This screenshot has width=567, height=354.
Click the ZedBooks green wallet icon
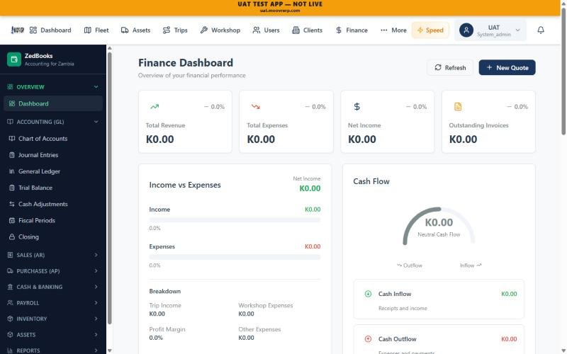pyautogui.click(x=14, y=59)
